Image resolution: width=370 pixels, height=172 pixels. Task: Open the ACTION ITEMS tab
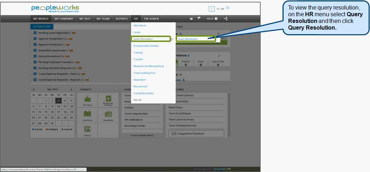coord(42,27)
